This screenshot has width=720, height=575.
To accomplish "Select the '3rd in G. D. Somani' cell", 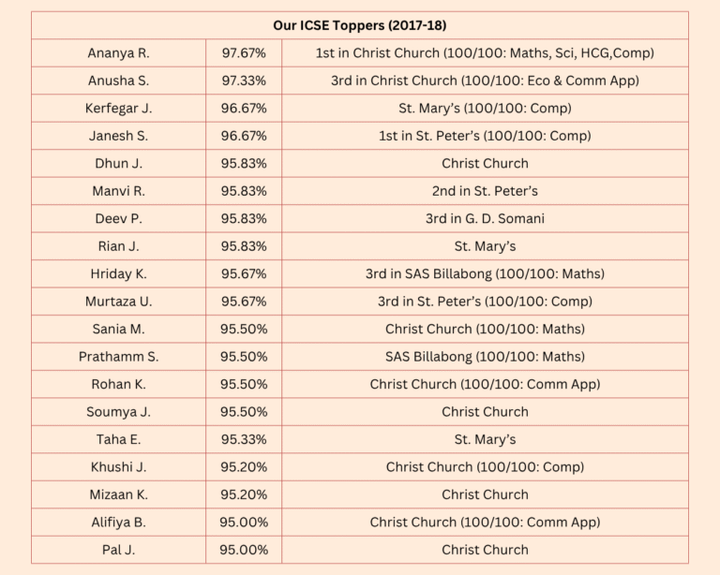I will (x=485, y=219).
